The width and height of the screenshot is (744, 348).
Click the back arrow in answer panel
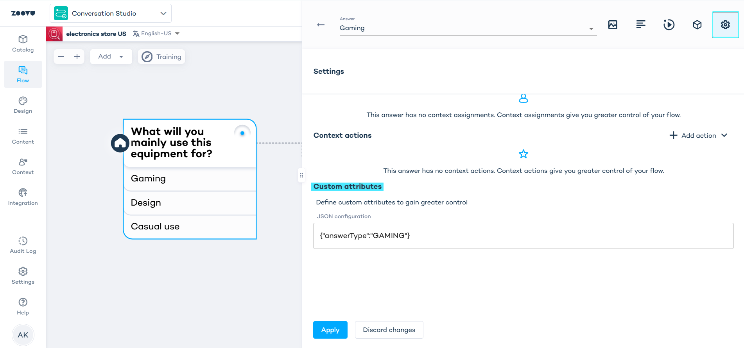321,25
